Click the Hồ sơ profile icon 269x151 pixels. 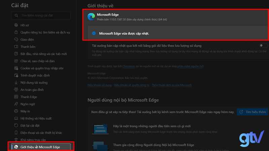point(16,25)
